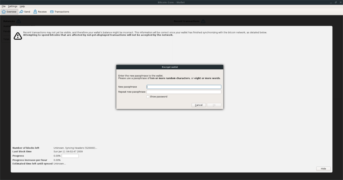The height and width of the screenshot is (180, 343).
Task: Open the Help menu
Action: click(22, 6)
